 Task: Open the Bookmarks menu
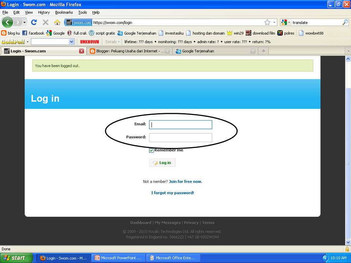click(x=64, y=12)
